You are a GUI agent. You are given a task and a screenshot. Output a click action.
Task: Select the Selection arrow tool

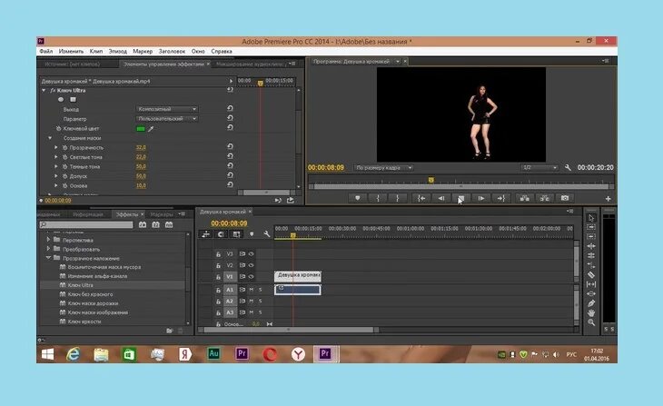[x=591, y=218]
